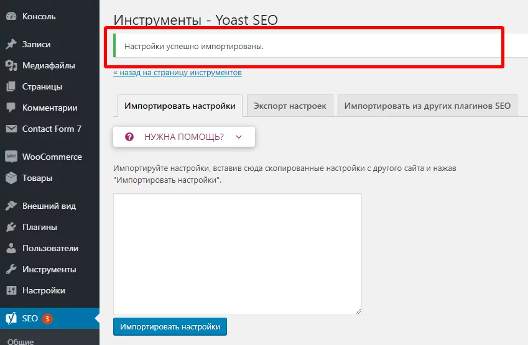Click the textarea resize handle corner
The image size is (528, 345).
pos(358,311)
